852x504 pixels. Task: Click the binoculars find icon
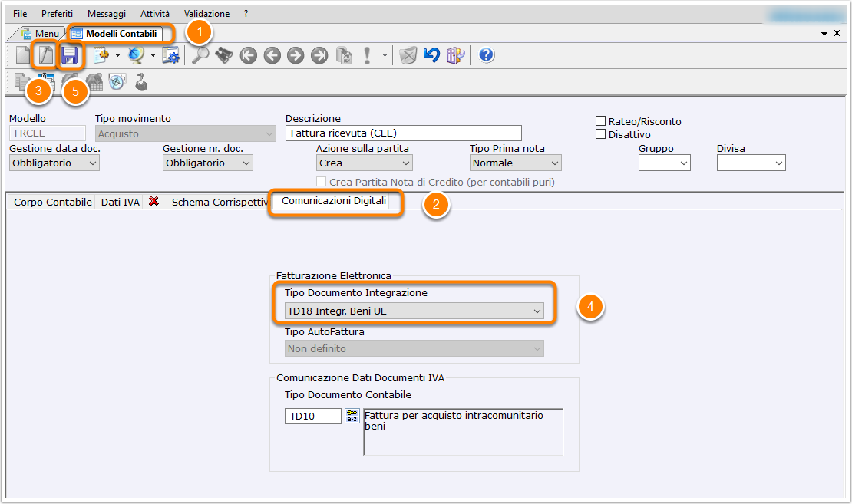tap(224, 55)
